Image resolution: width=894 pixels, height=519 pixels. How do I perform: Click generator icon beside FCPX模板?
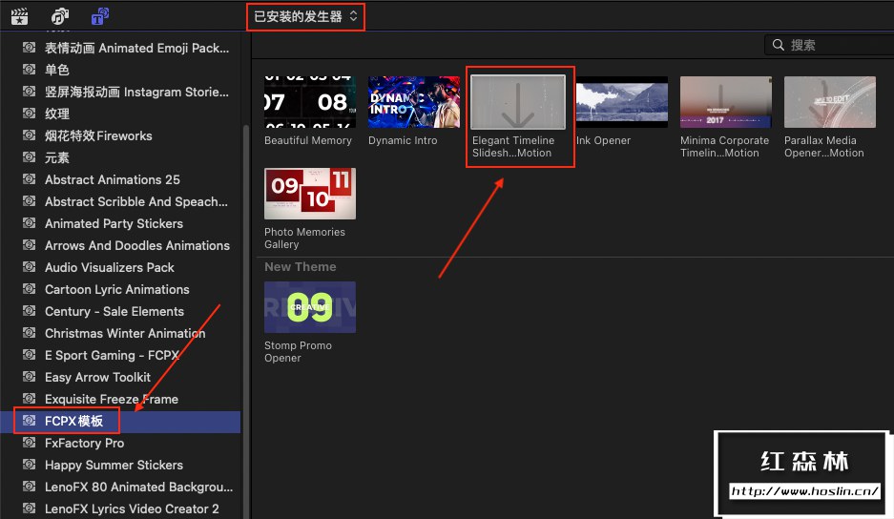(x=29, y=421)
